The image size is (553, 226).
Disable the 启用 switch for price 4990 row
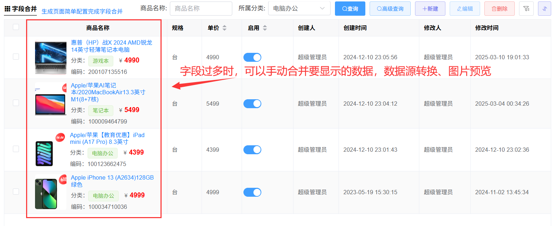(252, 57)
